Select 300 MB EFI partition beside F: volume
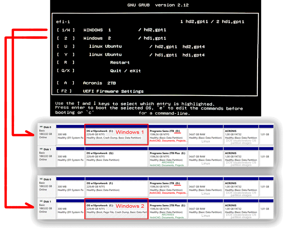285x228 pixels. [70, 187]
